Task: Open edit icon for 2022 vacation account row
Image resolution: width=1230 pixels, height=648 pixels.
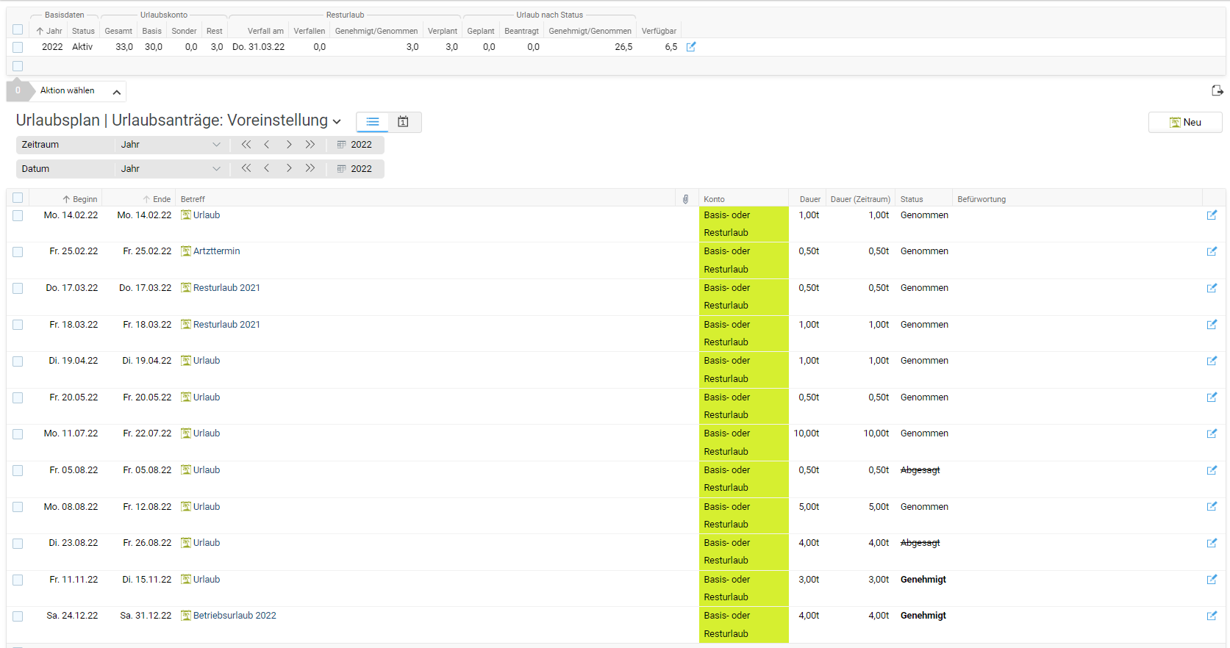Action: click(690, 47)
